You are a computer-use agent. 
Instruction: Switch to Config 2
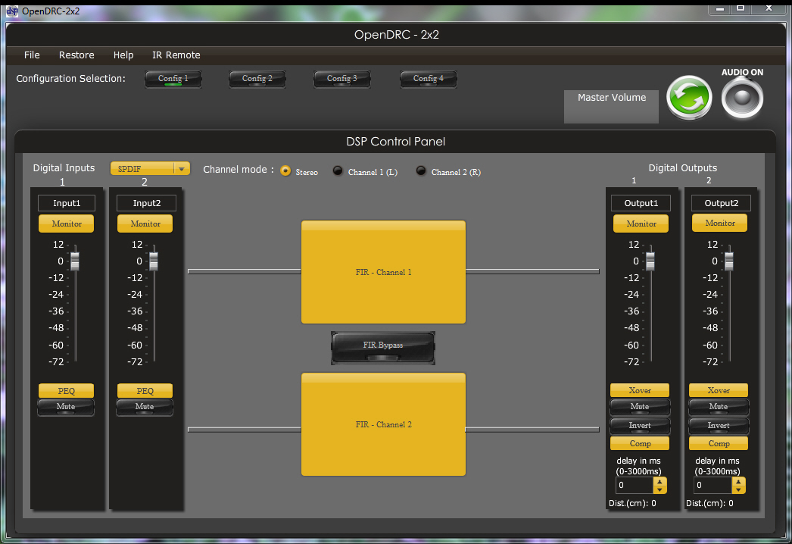pyautogui.click(x=257, y=79)
